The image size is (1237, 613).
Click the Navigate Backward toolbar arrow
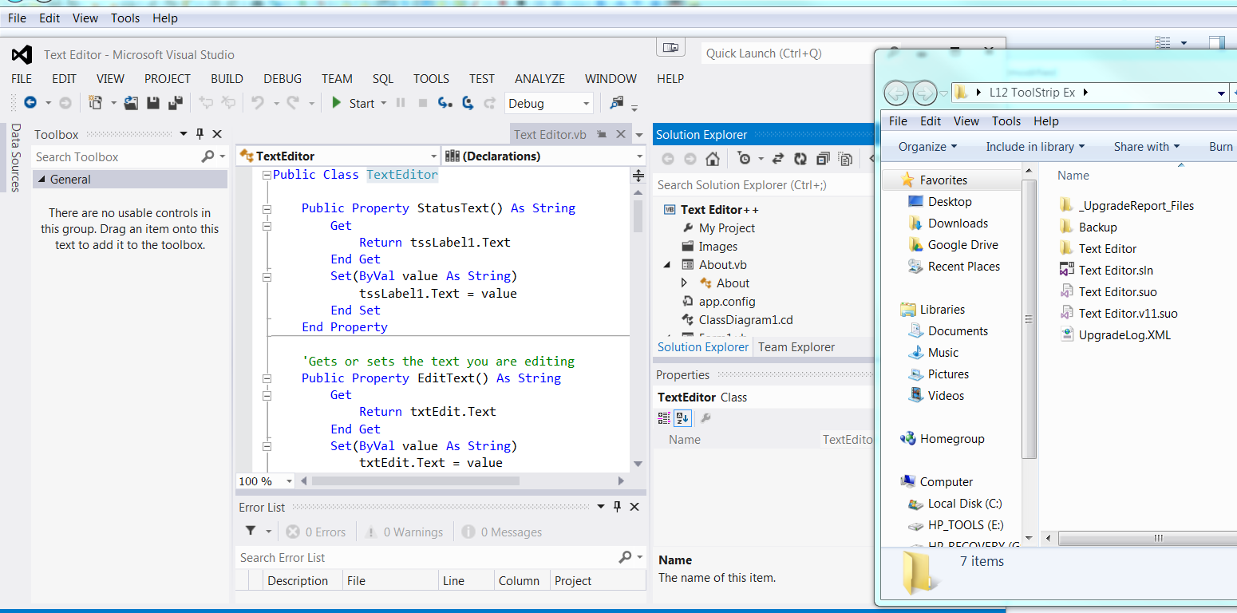[x=30, y=103]
